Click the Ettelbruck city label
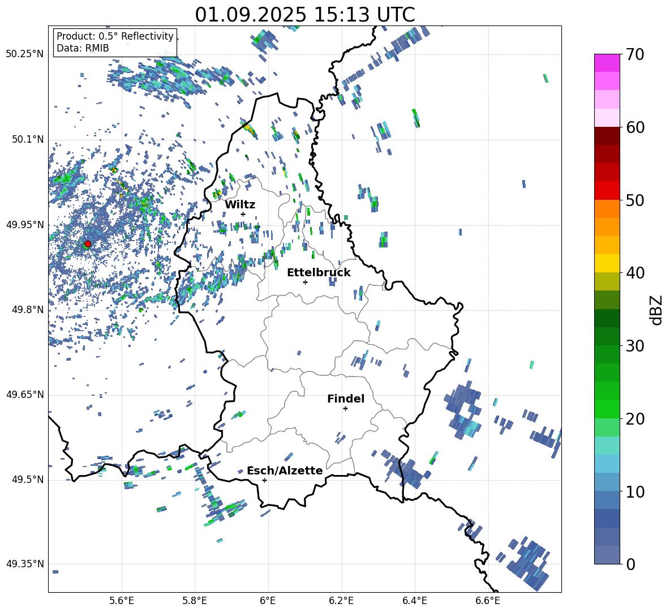Image resolution: width=670 pixels, height=612 pixels. (x=319, y=273)
